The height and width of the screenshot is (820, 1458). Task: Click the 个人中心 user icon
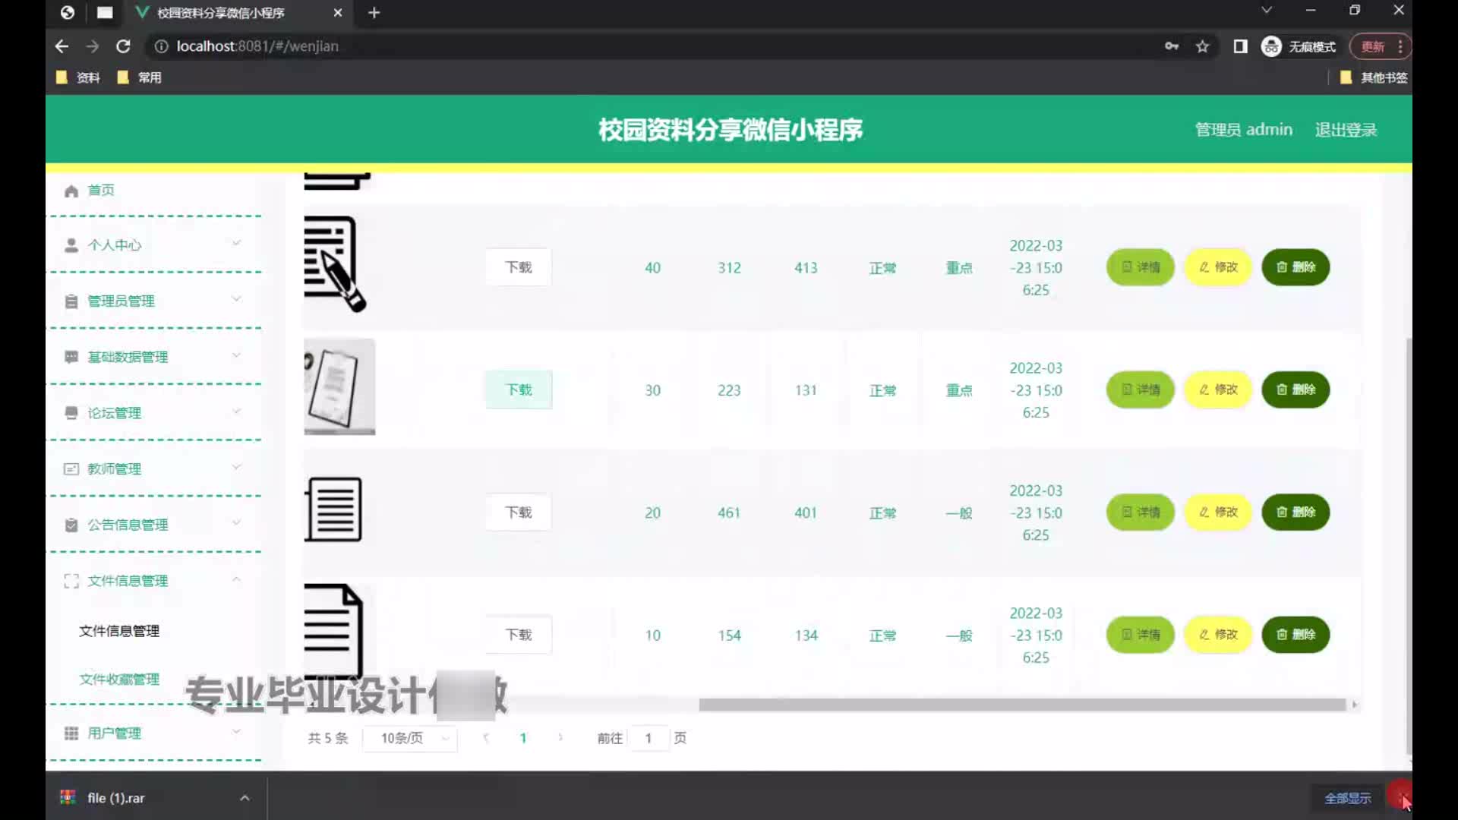click(71, 245)
